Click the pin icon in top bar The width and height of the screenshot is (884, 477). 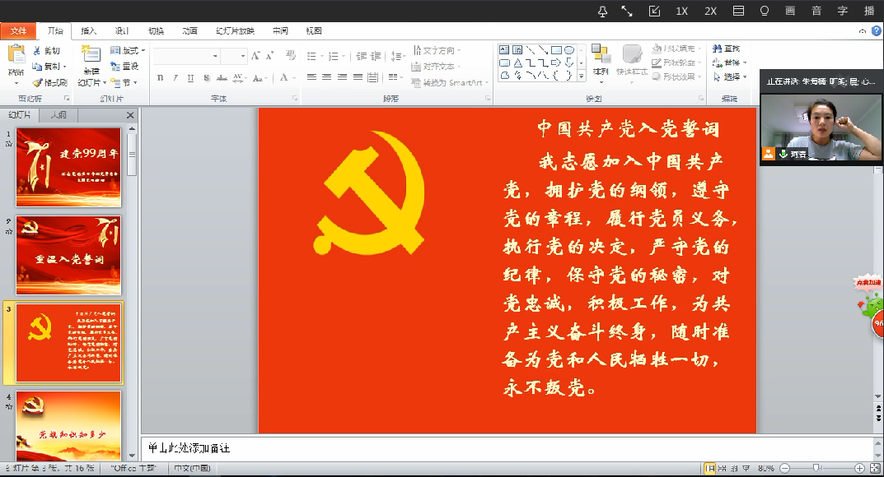pyautogui.click(x=602, y=11)
